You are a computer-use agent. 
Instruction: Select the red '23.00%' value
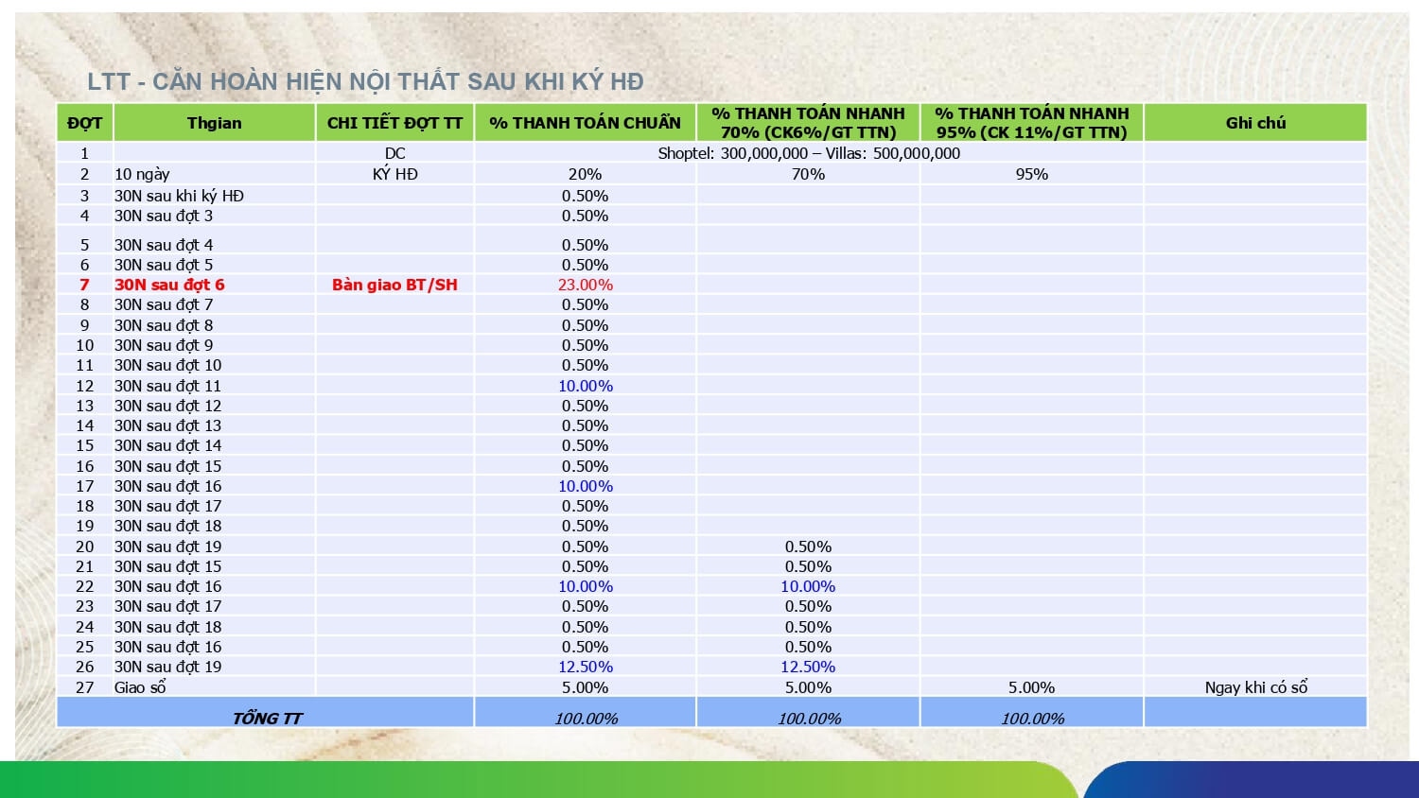click(585, 285)
